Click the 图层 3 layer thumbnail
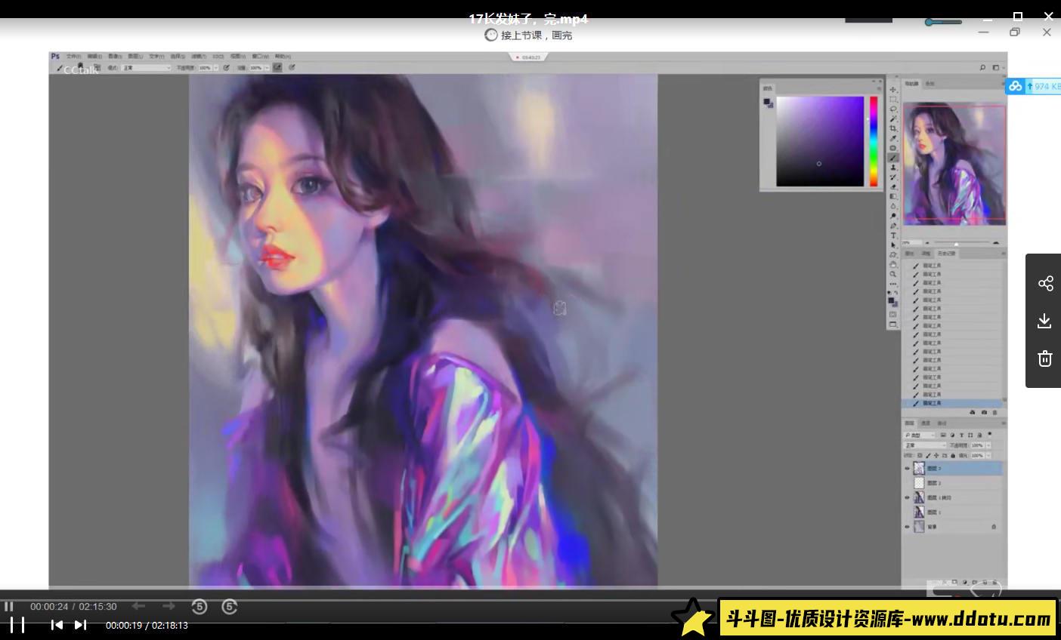Image resolution: width=1061 pixels, height=640 pixels. pyautogui.click(x=919, y=469)
